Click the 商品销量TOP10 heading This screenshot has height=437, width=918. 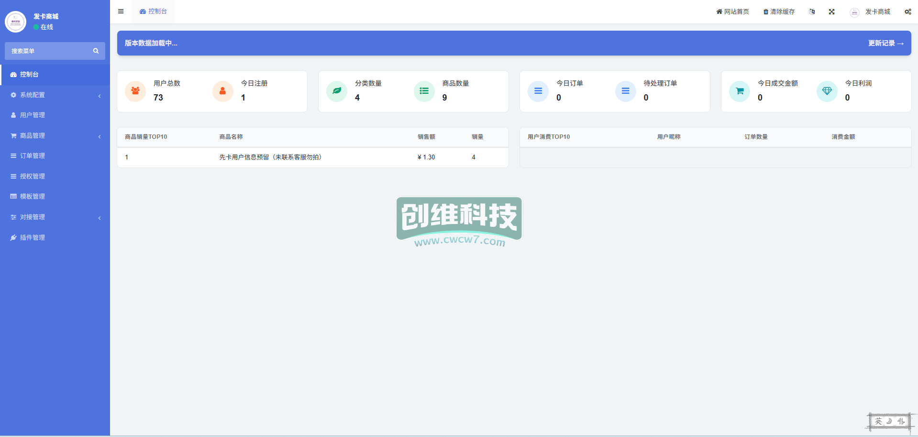click(146, 137)
